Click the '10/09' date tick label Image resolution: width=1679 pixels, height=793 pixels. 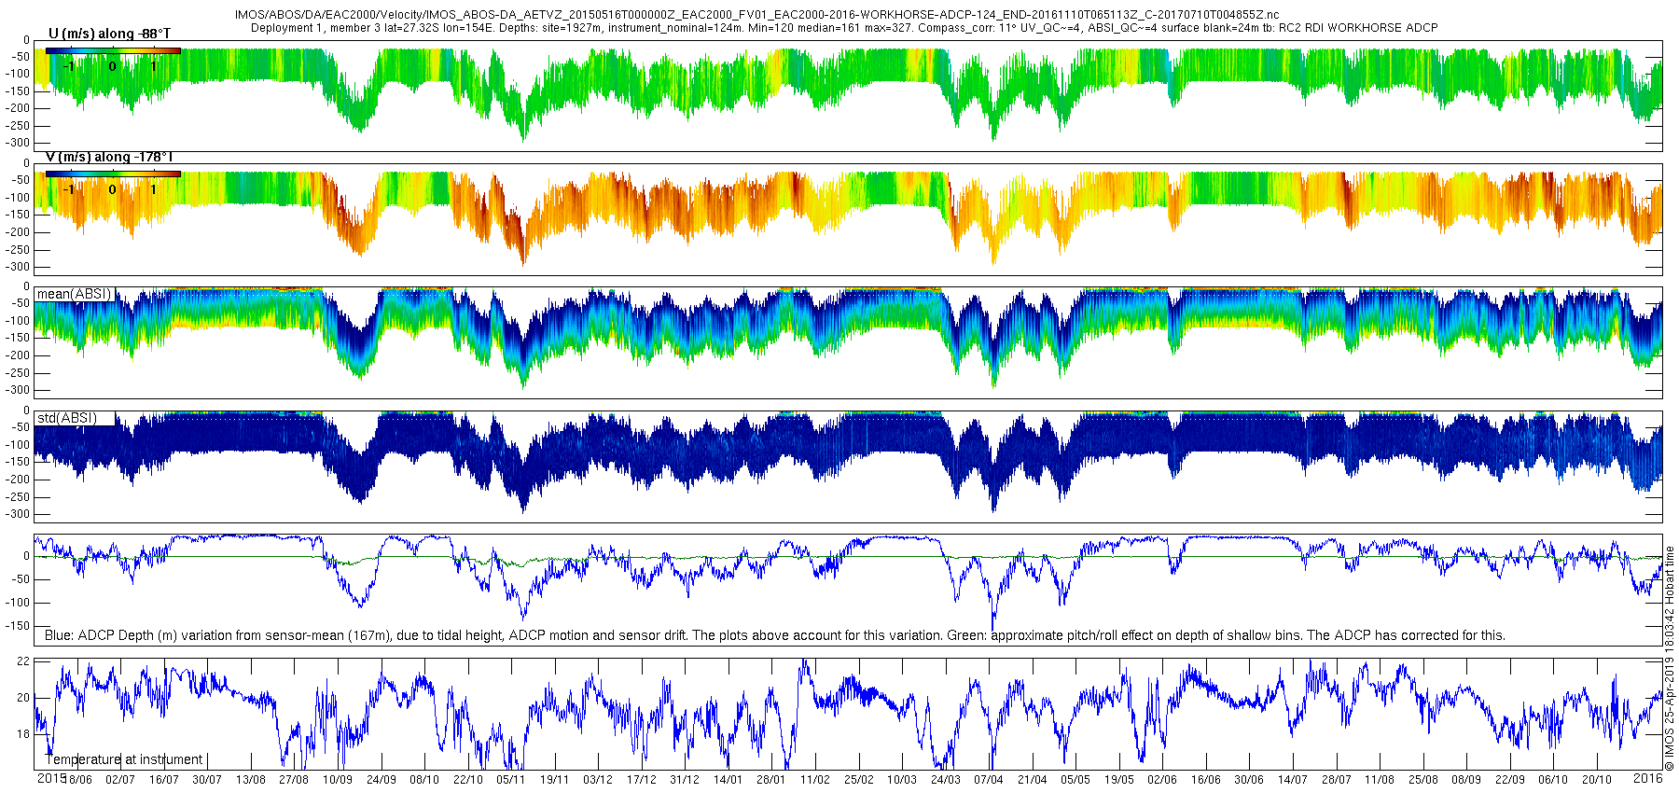pyautogui.click(x=337, y=780)
